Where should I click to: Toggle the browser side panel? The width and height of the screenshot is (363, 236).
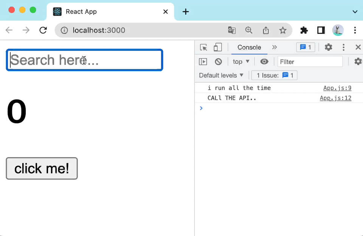tap(321, 30)
